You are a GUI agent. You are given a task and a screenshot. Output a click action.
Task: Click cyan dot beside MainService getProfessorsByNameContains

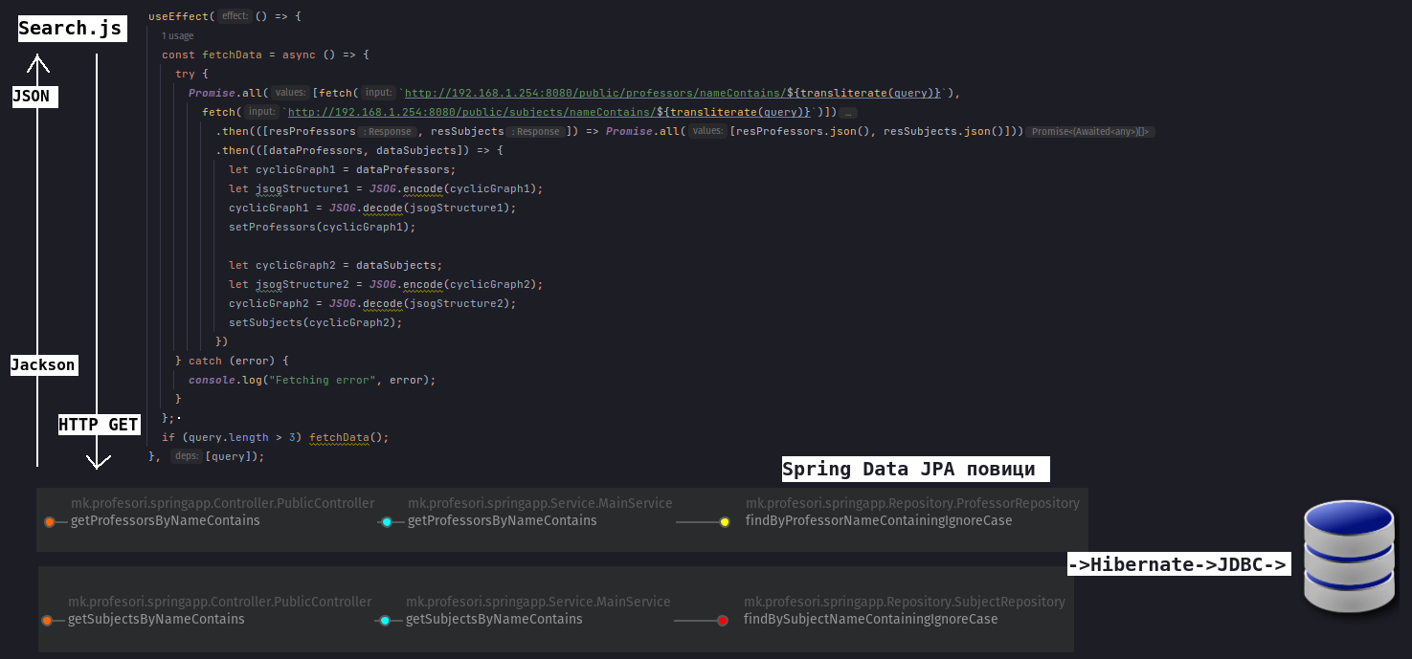(x=387, y=522)
